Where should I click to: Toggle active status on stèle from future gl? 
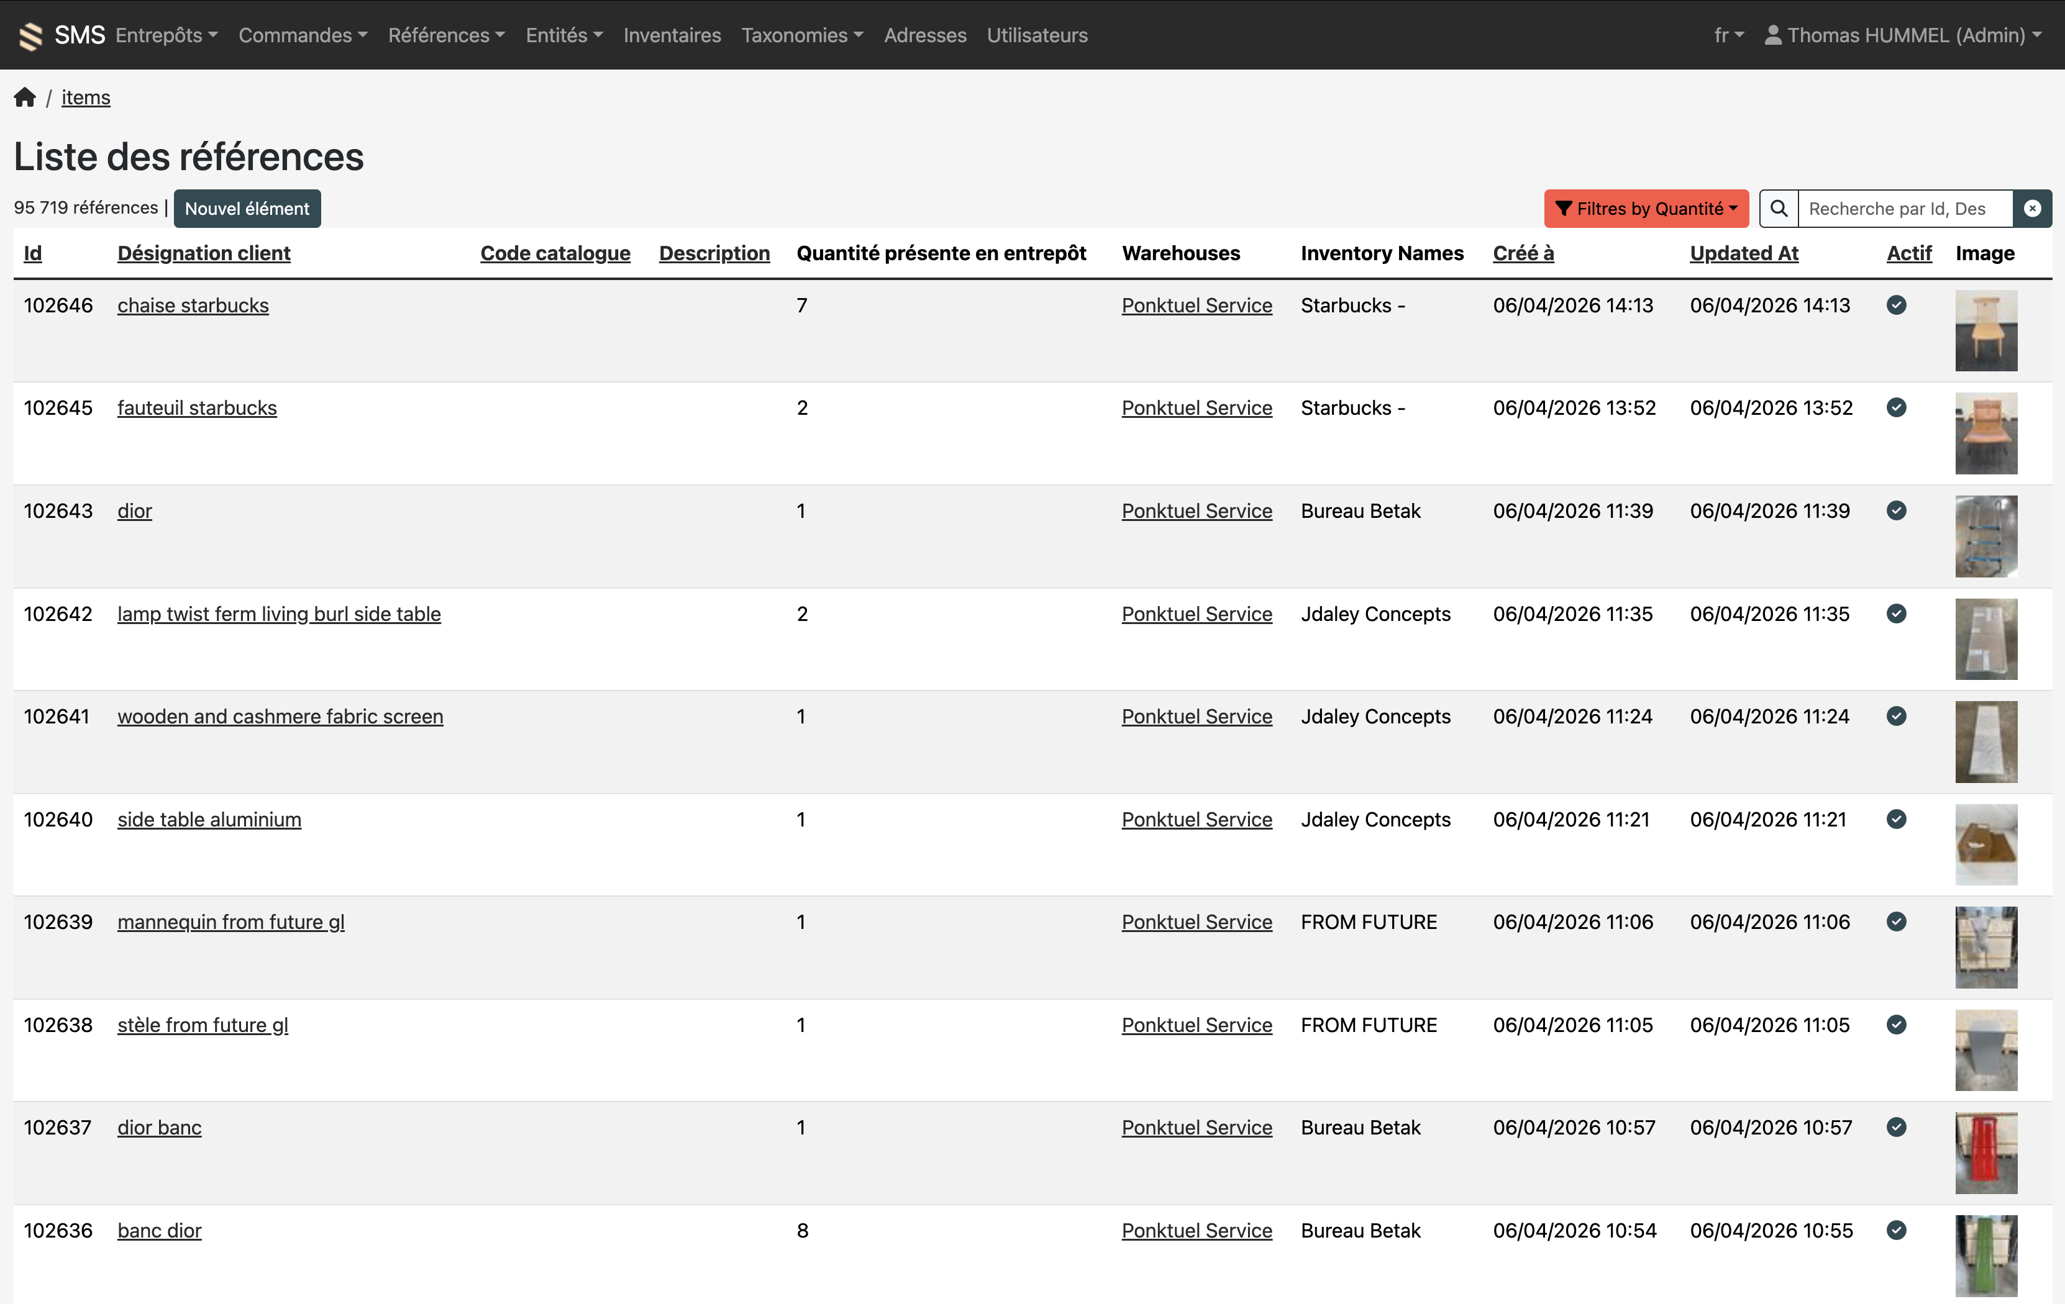[x=1896, y=1025]
